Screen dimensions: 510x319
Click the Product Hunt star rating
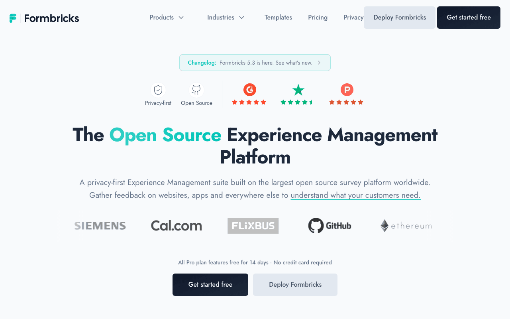click(346, 102)
